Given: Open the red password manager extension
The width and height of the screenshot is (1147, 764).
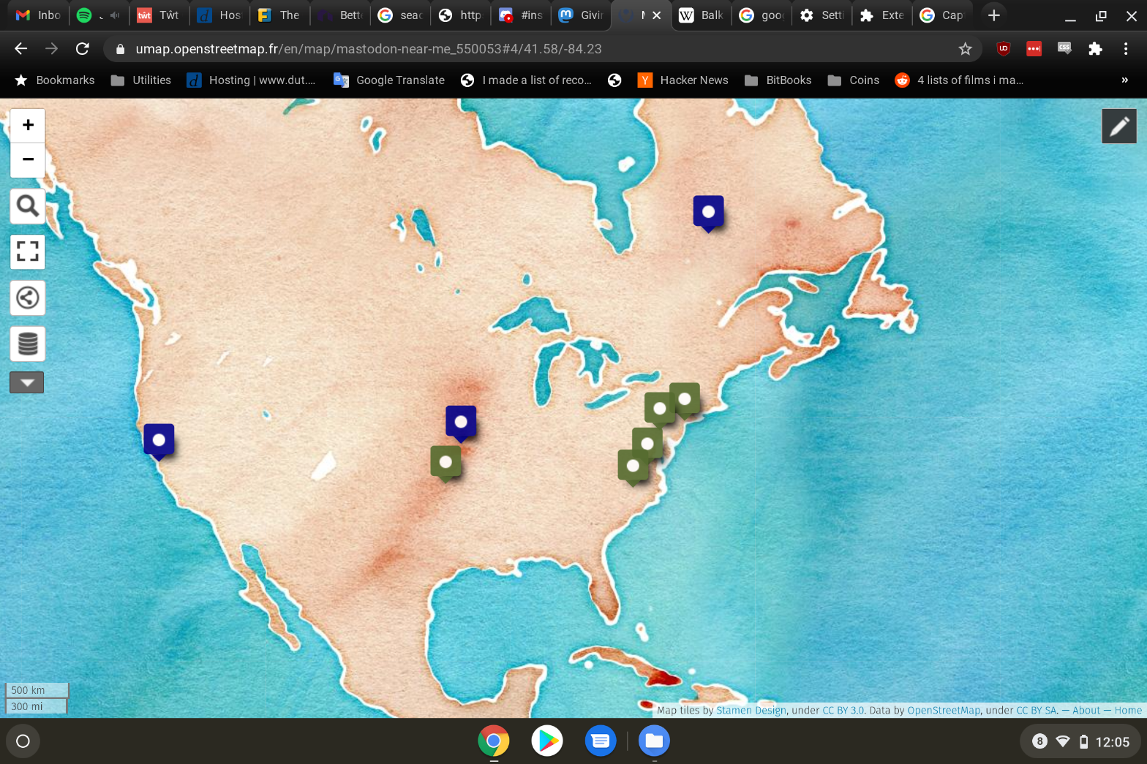Looking at the screenshot, I should (x=1034, y=49).
